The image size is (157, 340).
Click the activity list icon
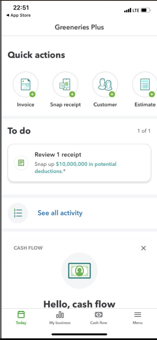[x=18, y=213]
